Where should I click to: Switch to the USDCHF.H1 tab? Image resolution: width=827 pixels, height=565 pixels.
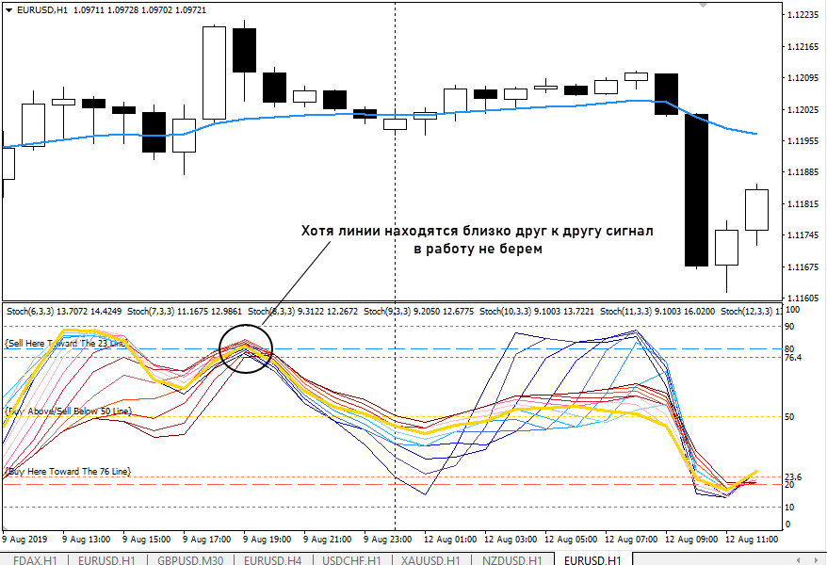coord(350,558)
